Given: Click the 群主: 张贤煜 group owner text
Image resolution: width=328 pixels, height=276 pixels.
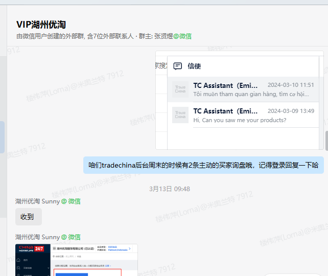Looking at the screenshot, I should tap(156, 36).
